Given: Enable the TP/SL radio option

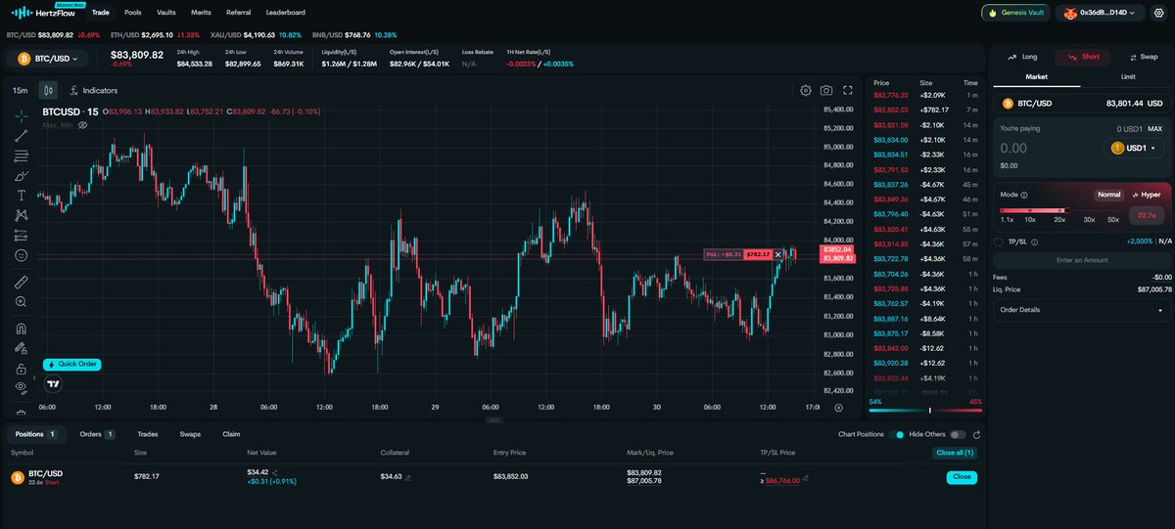Looking at the screenshot, I should tap(999, 242).
